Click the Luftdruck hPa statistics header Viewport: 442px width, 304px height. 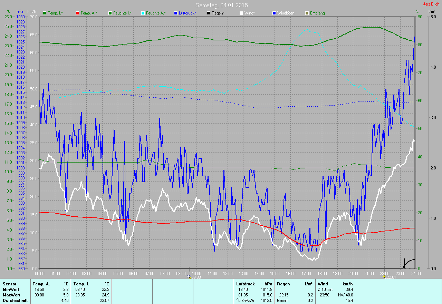pos(254,284)
